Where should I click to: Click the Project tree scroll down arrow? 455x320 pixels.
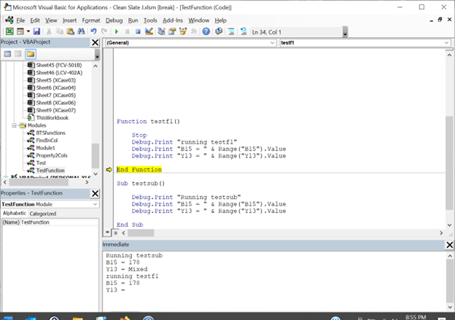(x=96, y=173)
